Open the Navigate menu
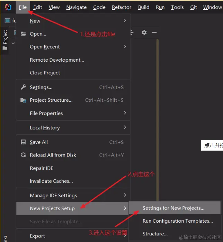The width and height of the screenshot is (223, 242). (x=77, y=7)
